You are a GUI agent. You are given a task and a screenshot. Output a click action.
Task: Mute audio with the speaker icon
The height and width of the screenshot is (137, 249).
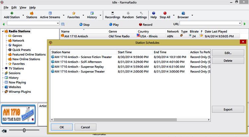[4, 131]
